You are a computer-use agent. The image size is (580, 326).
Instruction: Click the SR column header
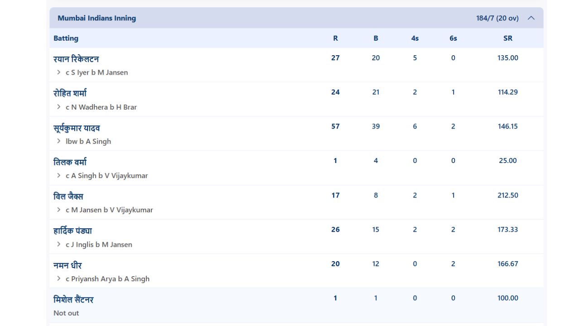(x=507, y=38)
